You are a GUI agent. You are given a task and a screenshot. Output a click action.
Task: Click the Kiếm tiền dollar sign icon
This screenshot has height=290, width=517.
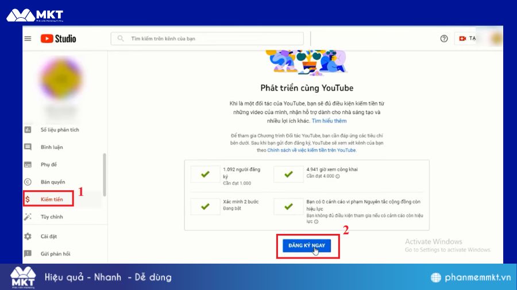pos(28,199)
